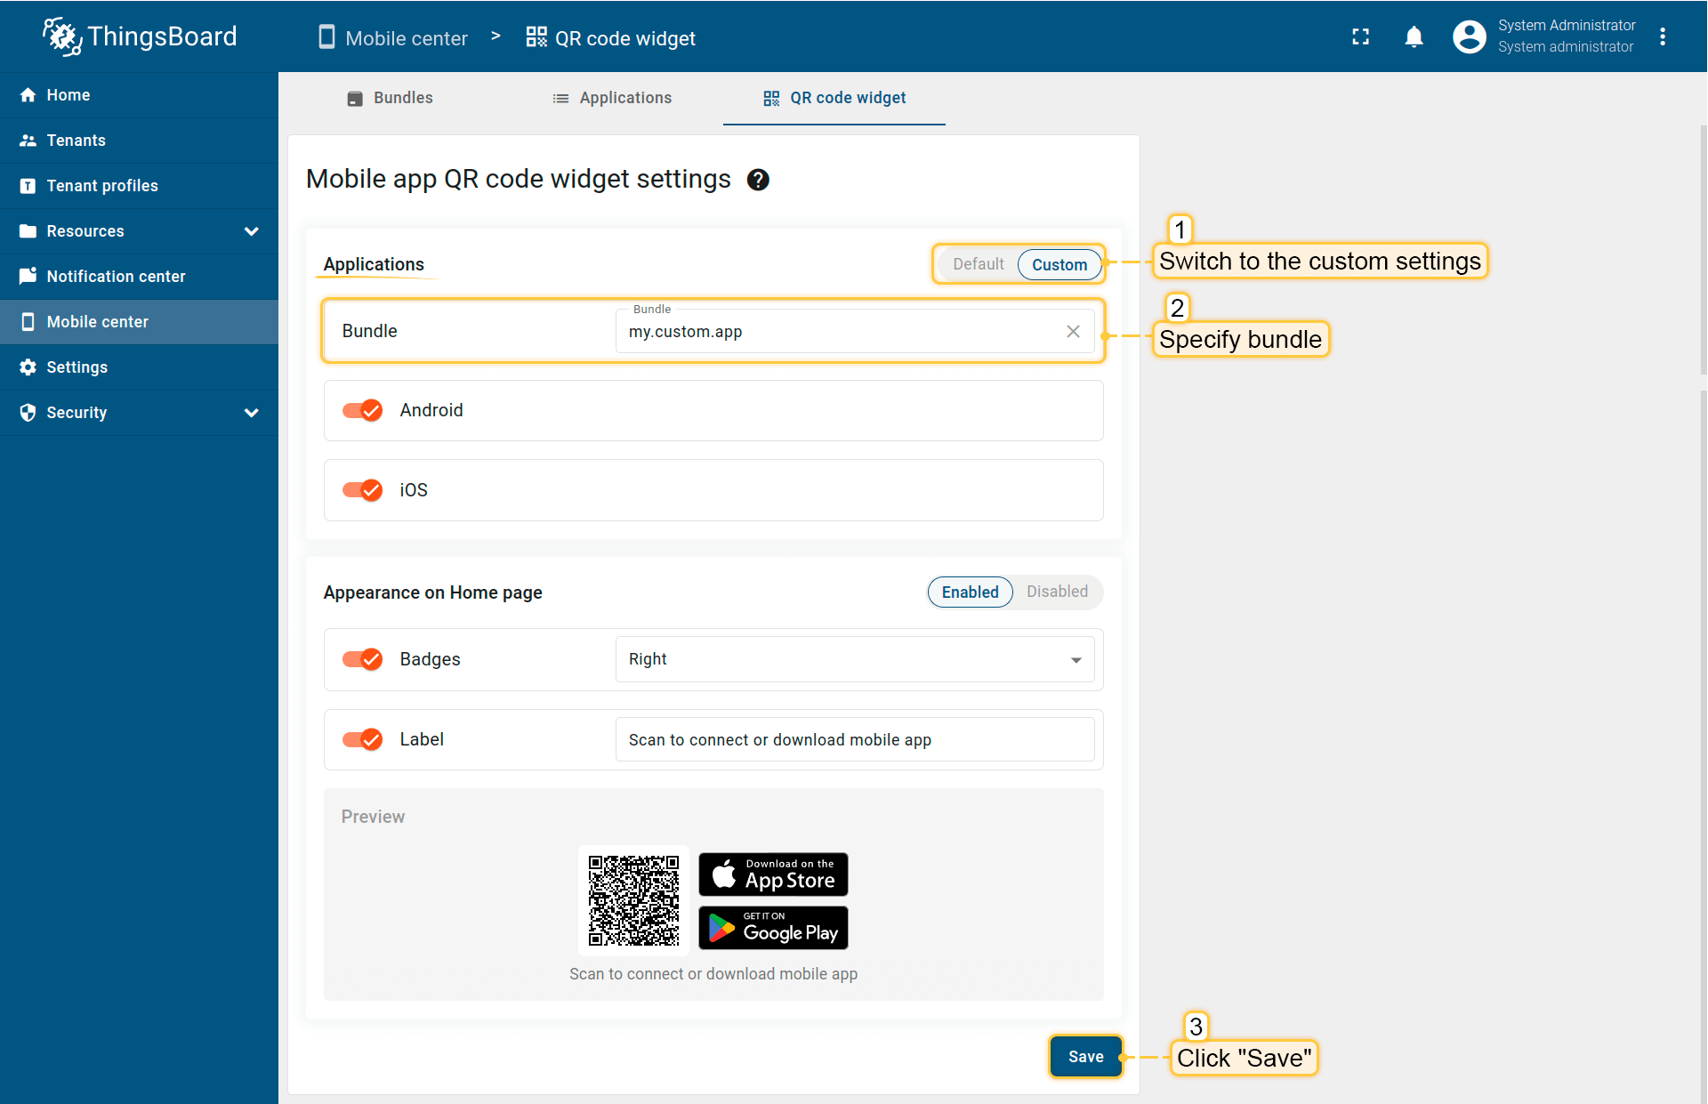Select Default applications settings option

(x=978, y=264)
